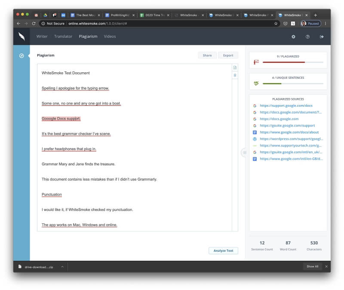Click the 'WhiteSmoke Test Document' title line
The image size is (344, 290).
[66, 73]
